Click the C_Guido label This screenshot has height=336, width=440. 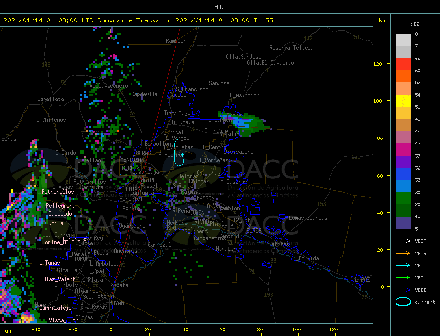pos(66,153)
